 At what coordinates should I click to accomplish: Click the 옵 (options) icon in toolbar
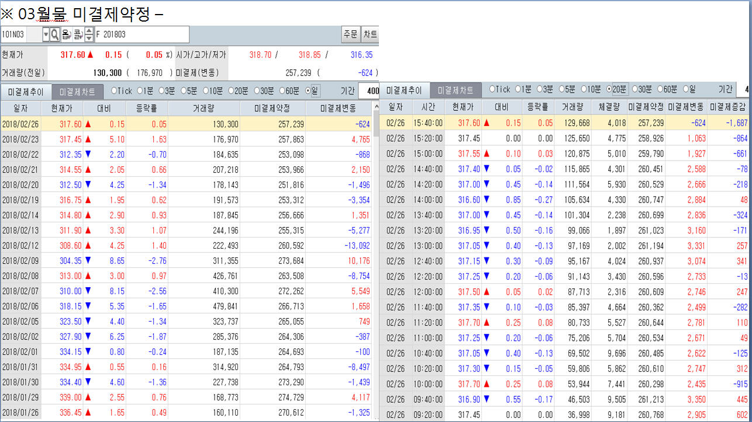65,34
